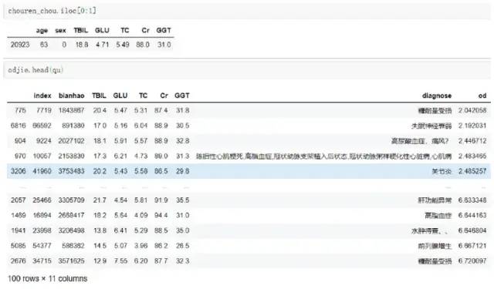Click the row label 904

20,141
